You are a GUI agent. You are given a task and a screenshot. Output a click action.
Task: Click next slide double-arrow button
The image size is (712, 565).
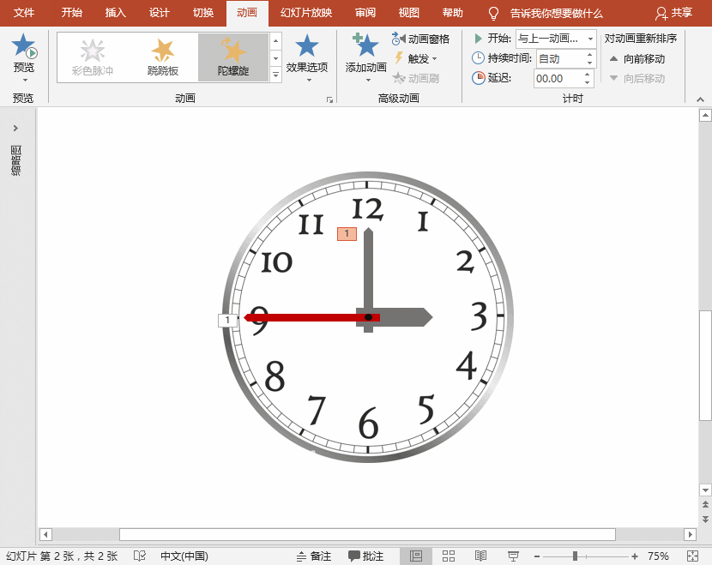705,519
